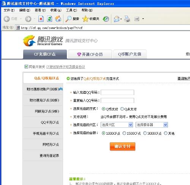
Task: Click the 查询账户 link
Action: pyautogui.click(x=184, y=79)
